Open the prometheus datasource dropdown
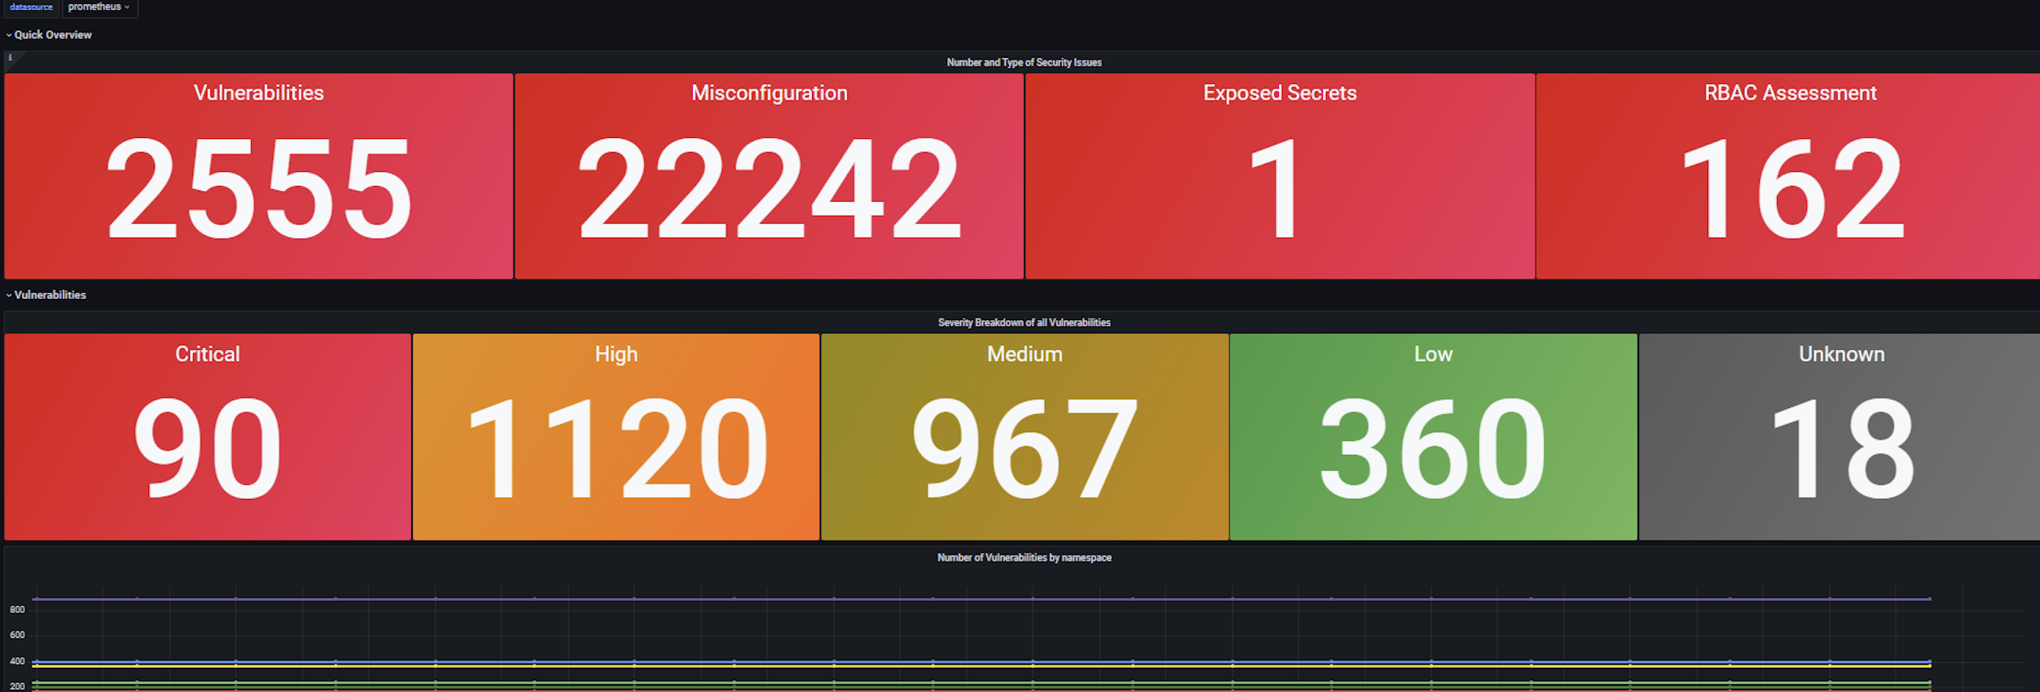Image resolution: width=2040 pixels, height=692 pixels. (x=99, y=7)
